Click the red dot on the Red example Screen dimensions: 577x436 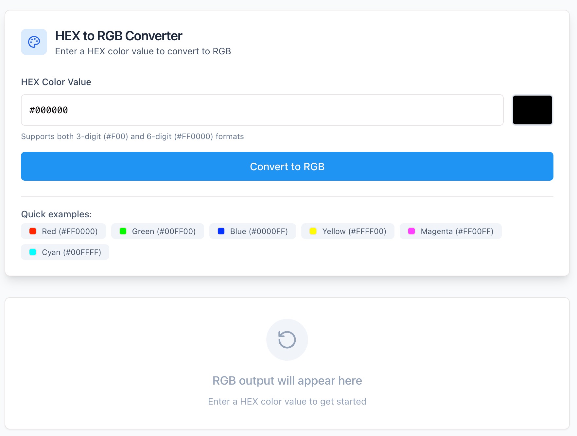pyautogui.click(x=32, y=231)
